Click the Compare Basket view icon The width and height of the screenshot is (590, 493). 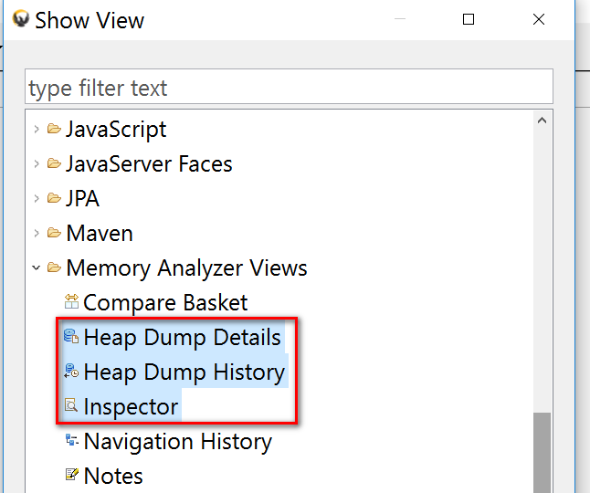tap(72, 302)
